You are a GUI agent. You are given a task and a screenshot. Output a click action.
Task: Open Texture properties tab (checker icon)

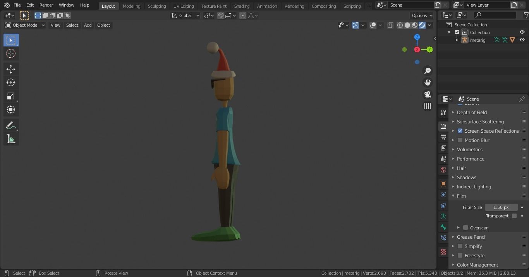[x=443, y=252]
